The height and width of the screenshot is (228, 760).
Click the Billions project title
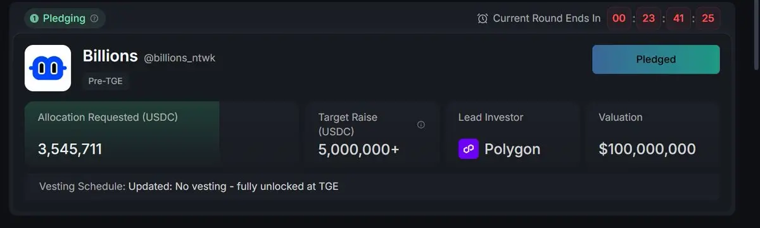(110, 56)
